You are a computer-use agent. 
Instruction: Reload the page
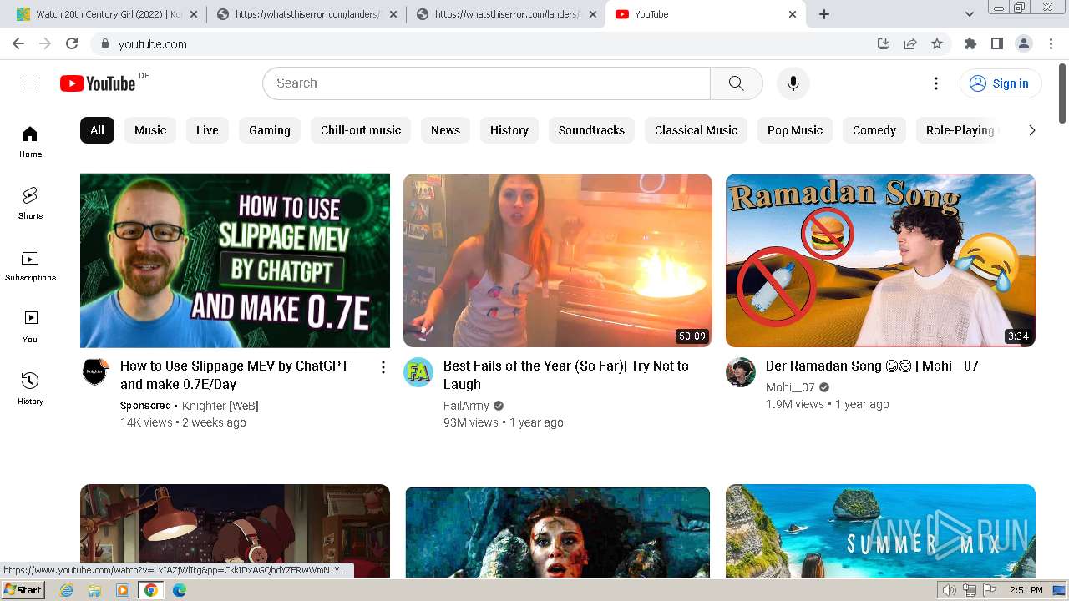coord(72,43)
